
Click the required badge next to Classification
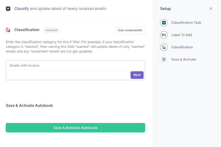(x=52, y=30)
